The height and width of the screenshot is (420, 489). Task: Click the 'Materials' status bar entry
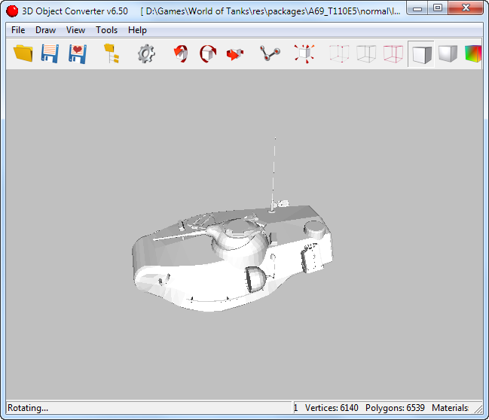pos(450,407)
